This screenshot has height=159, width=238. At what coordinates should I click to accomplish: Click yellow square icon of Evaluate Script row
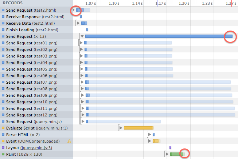pyautogui.click(x=3, y=128)
